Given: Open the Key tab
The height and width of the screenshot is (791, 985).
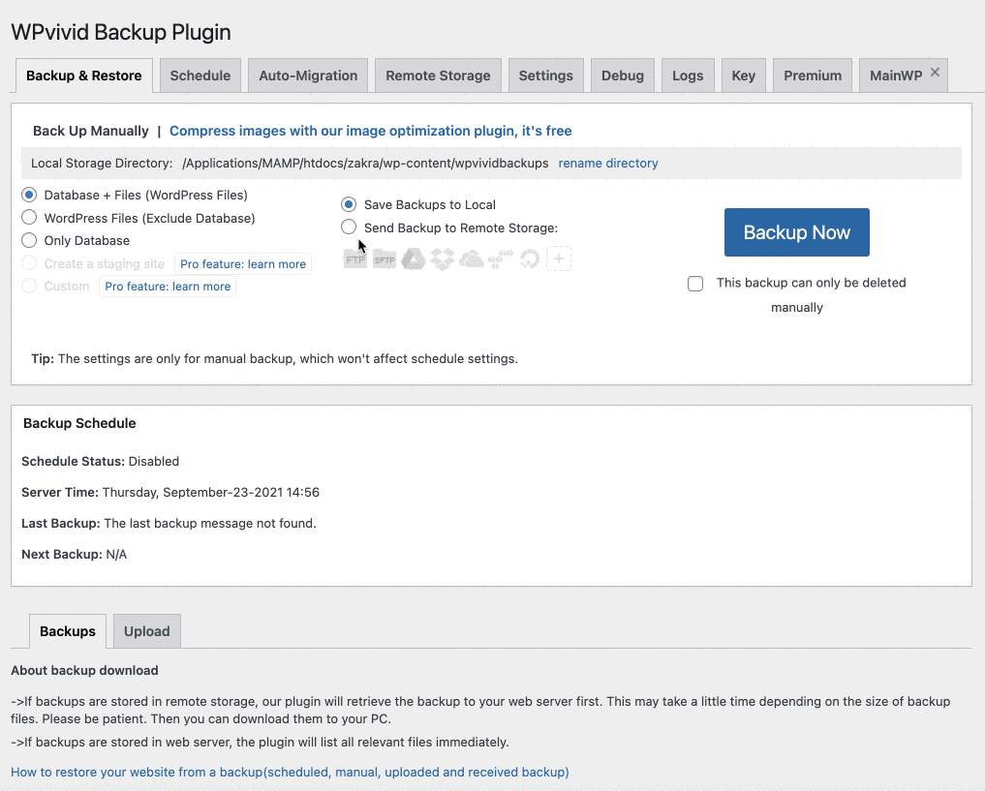Looking at the screenshot, I should (x=744, y=76).
